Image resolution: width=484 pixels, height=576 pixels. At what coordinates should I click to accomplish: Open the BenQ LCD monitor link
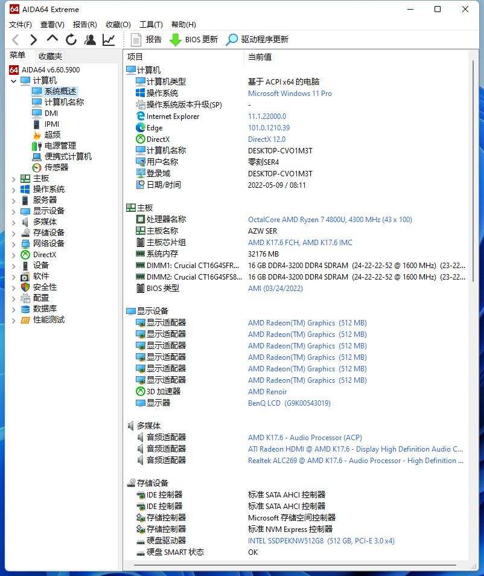coord(289,403)
